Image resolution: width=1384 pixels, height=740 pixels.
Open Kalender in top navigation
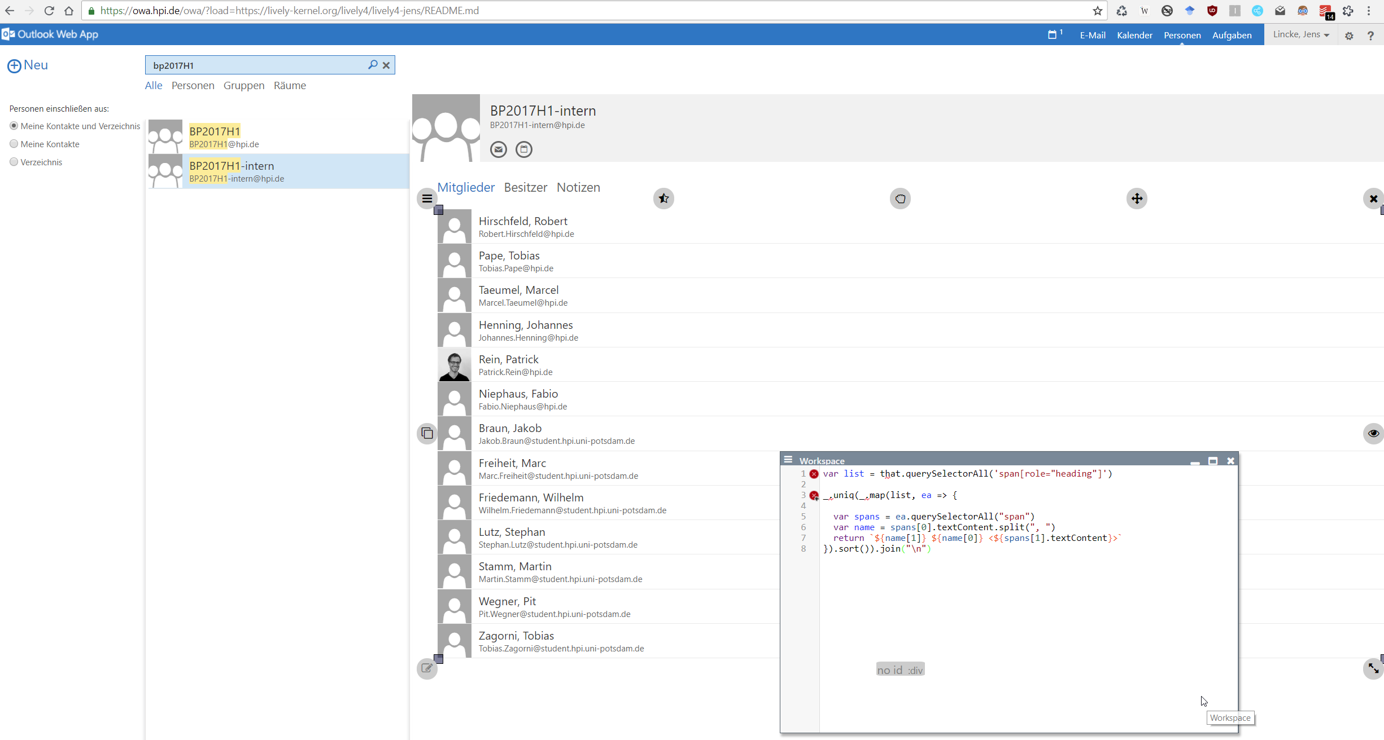tap(1134, 35)
